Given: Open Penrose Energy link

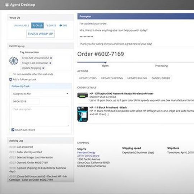Looking at the screenshot, I should [86, 152].
